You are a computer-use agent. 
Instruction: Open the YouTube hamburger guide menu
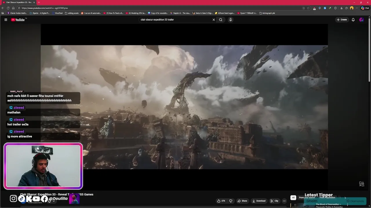pos(6,20)
